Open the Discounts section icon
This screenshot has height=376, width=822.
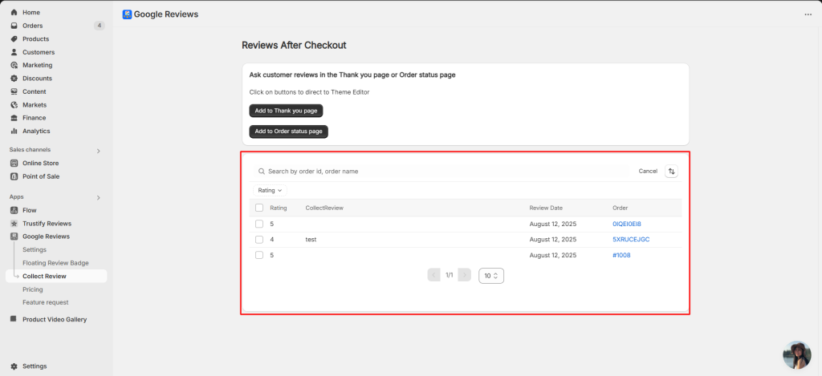pos(14,79)
